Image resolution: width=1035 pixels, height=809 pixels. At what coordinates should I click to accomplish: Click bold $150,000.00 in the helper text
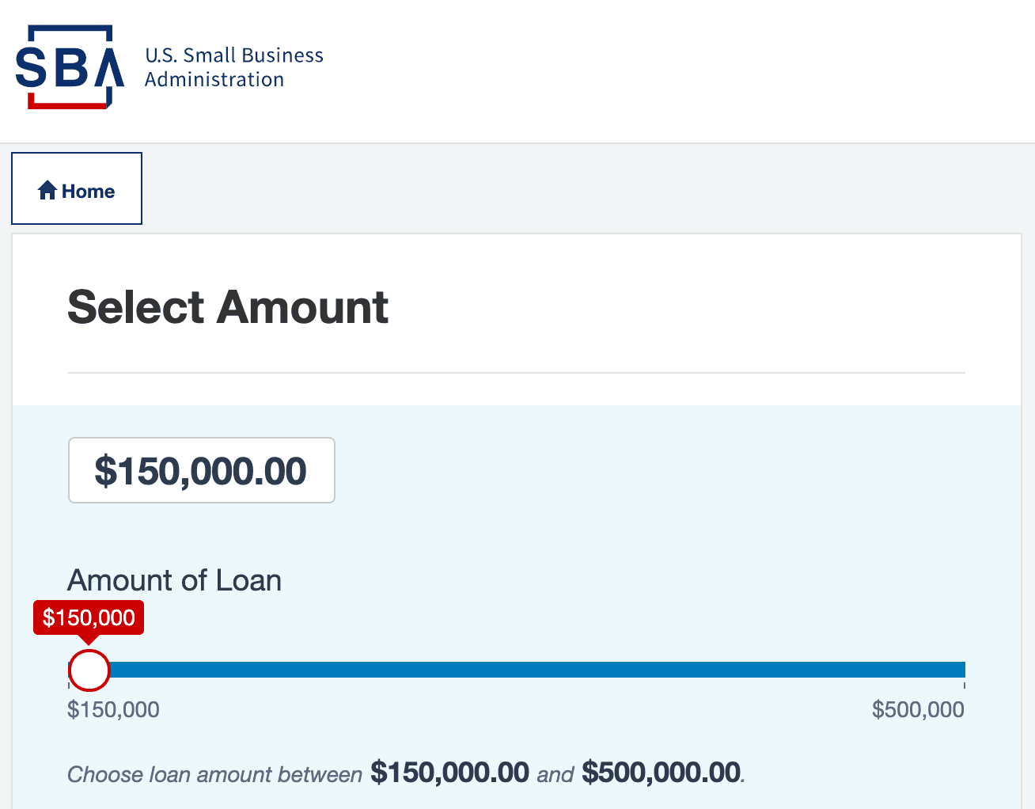[x=449, y=773]
